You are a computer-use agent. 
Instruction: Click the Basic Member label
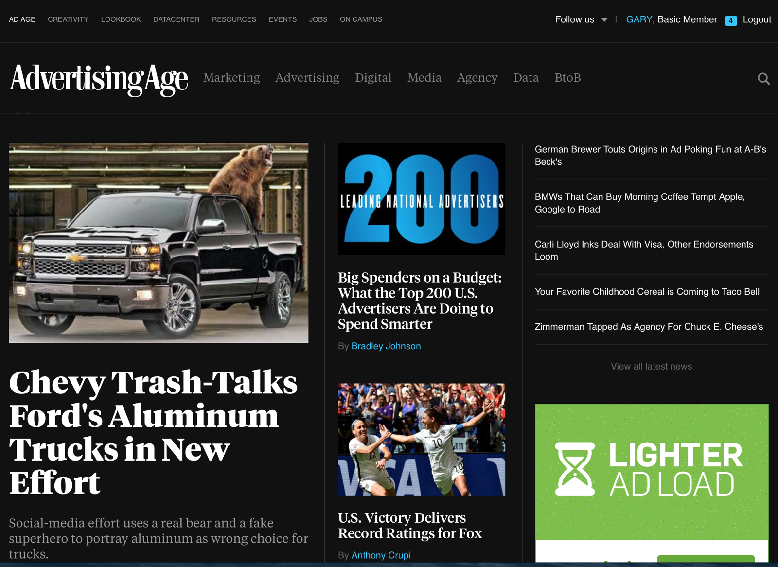click(687, 19)
